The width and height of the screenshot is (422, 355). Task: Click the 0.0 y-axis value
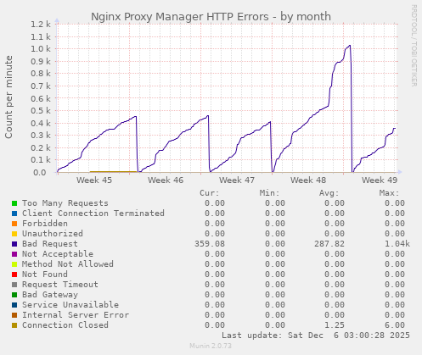pos(40,172)
